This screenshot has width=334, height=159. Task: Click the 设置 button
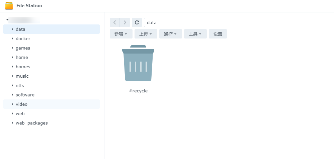pos(218,34)
